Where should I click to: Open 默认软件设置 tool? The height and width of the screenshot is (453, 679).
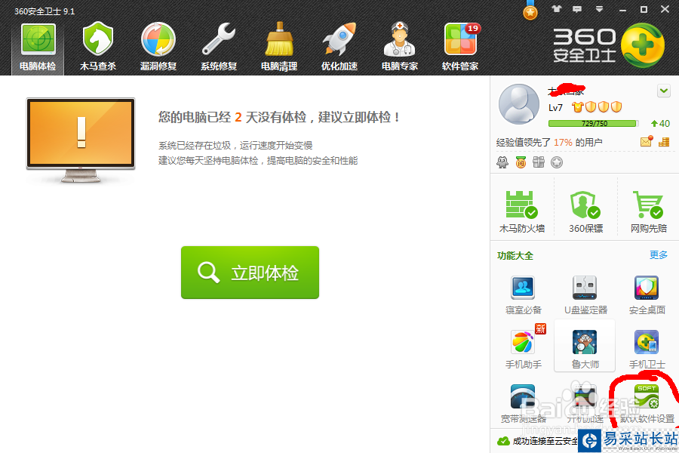(x=647, y=404)
